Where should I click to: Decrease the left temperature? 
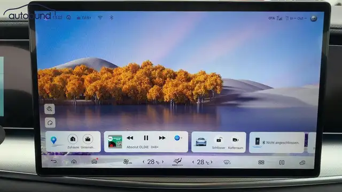tap(144, 162)
